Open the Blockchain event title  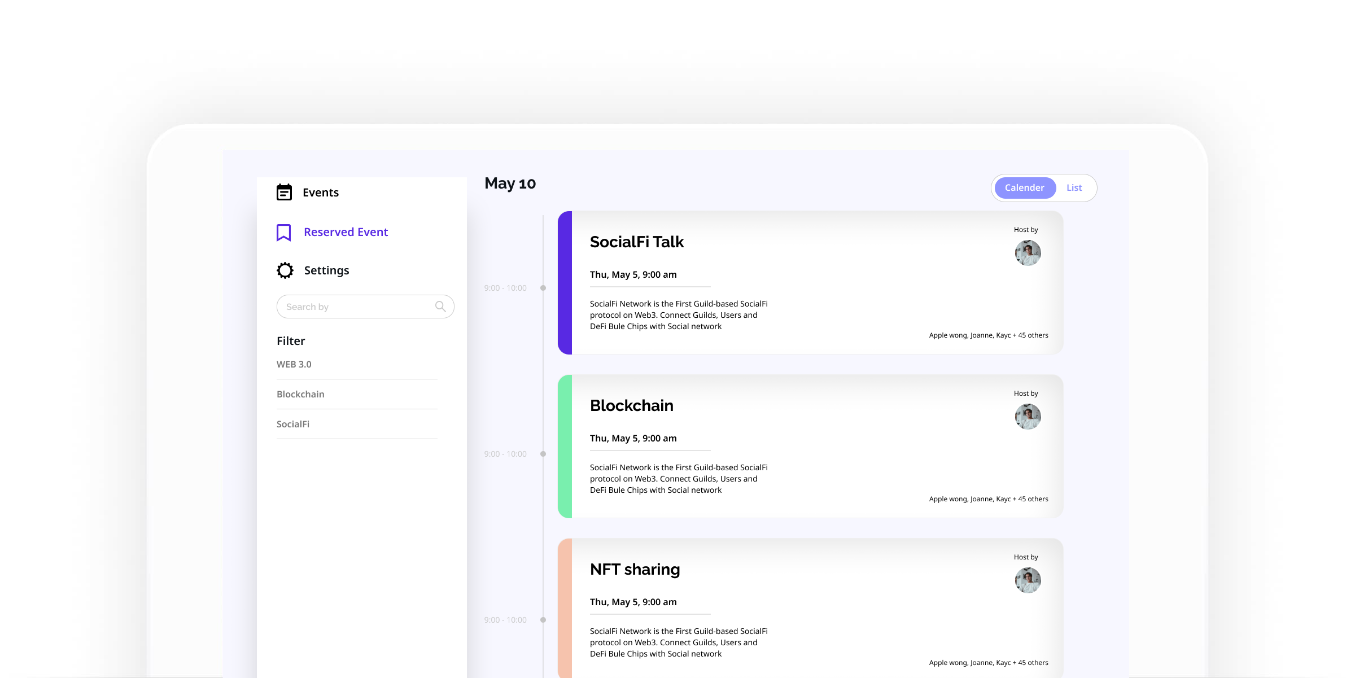click(x=631, y=406)
